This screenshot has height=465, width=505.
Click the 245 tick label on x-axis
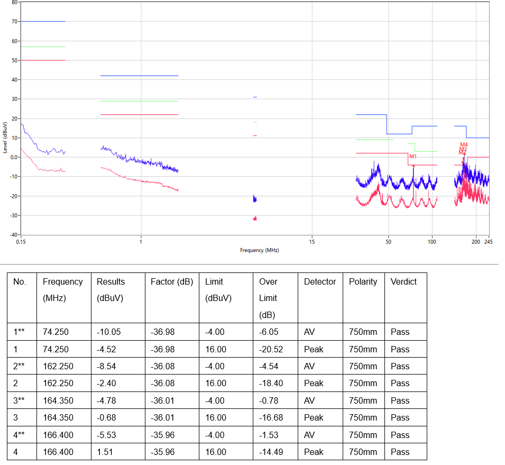pos(488,242)
